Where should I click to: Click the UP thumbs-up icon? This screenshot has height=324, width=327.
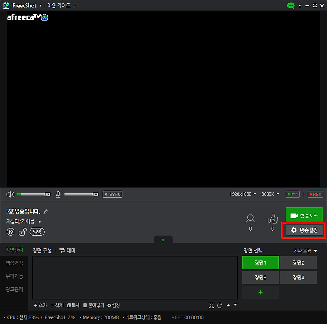272,218
